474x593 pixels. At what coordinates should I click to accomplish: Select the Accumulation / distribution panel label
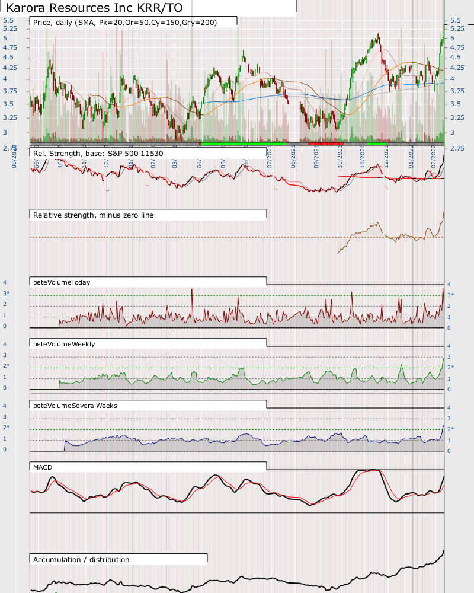pyautogui.click(x=81, y=560)
